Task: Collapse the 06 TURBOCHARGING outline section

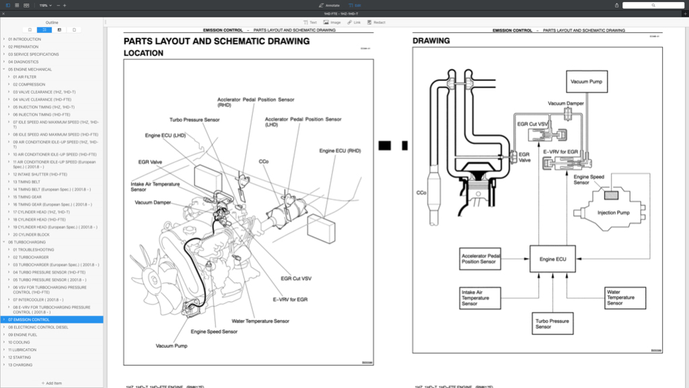Action: point(4,242)
